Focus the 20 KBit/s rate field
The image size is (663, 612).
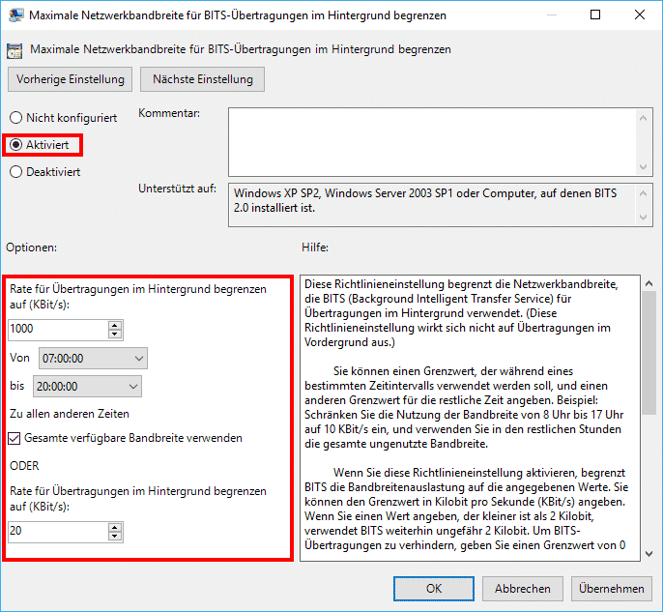coord(58,532)
